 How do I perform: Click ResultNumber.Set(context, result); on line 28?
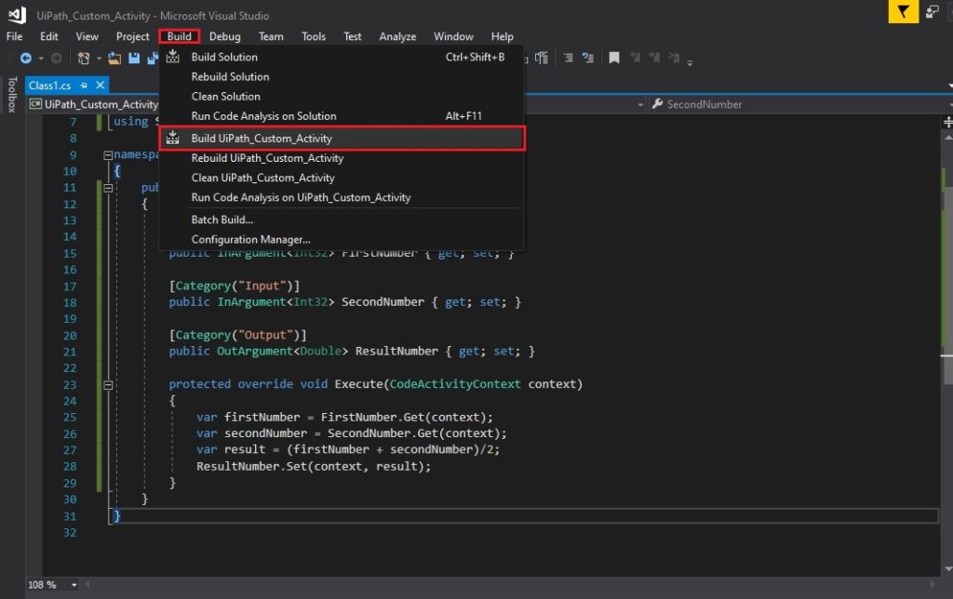tap(314, 467)
